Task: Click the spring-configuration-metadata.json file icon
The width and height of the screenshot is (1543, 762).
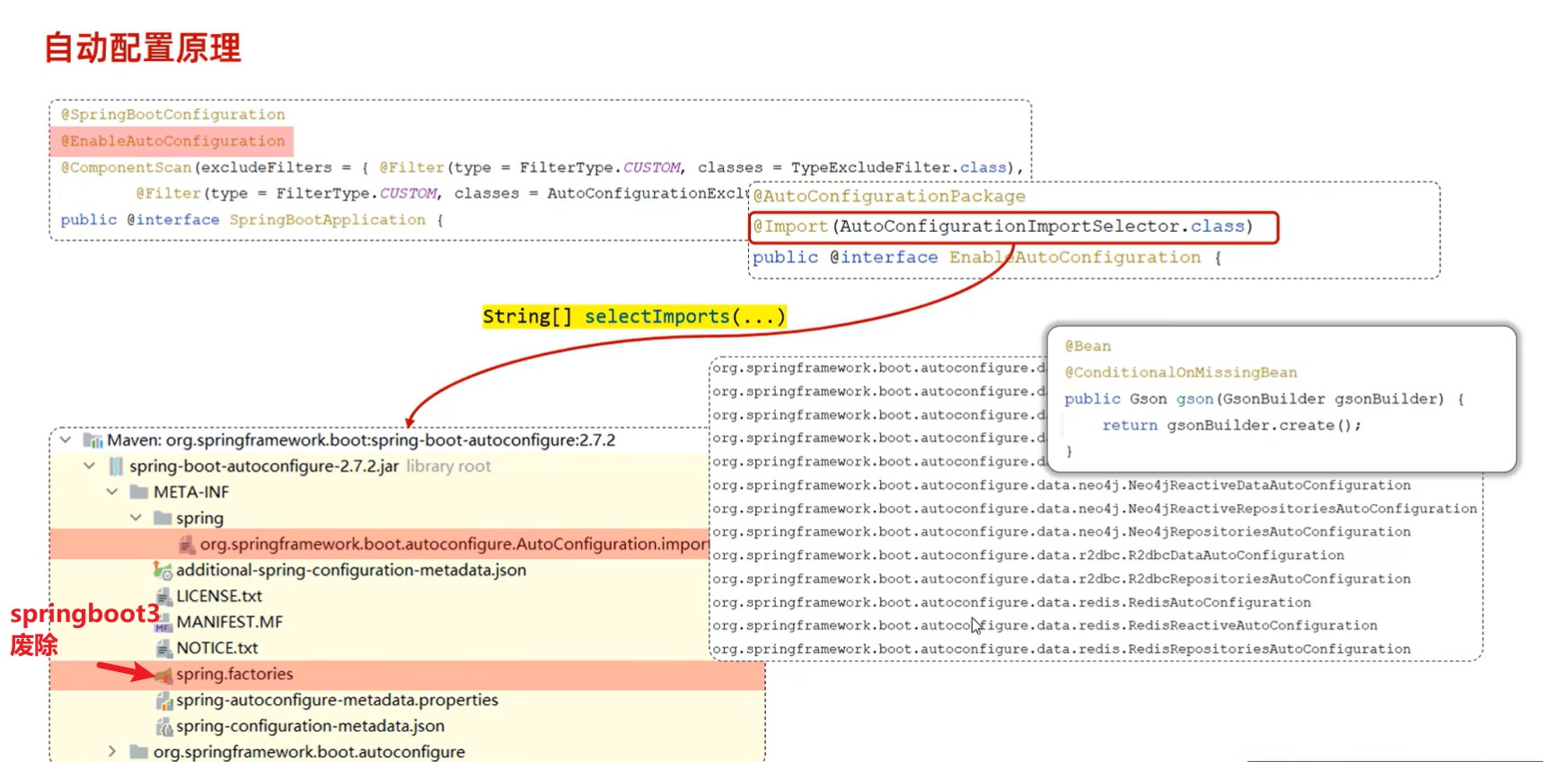Action: tap(163, 726)
